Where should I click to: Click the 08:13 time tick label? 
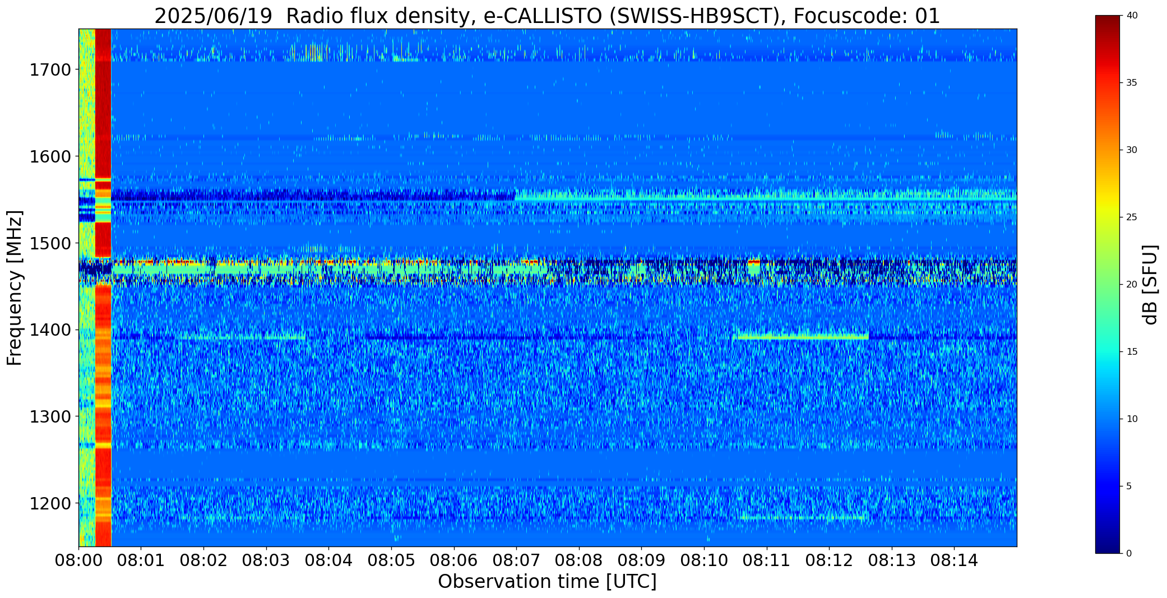pyautogui.click(x=892, y=560)
